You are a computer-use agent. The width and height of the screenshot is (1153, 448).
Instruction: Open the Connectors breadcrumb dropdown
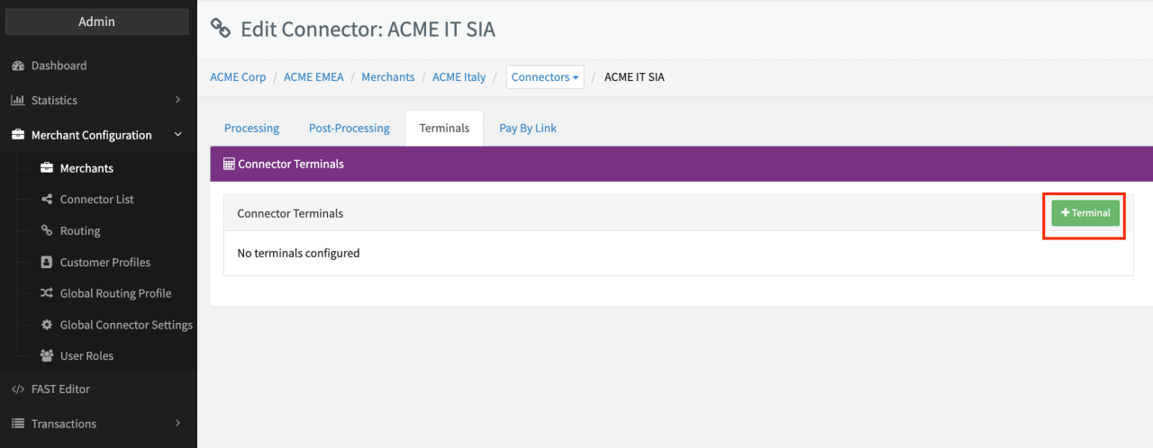tap(545, 77)
